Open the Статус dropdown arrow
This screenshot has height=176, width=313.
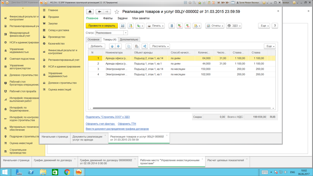tap(126, 33)
